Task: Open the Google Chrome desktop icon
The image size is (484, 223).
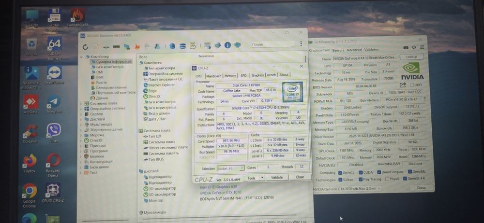Action: tap(30, 195)
